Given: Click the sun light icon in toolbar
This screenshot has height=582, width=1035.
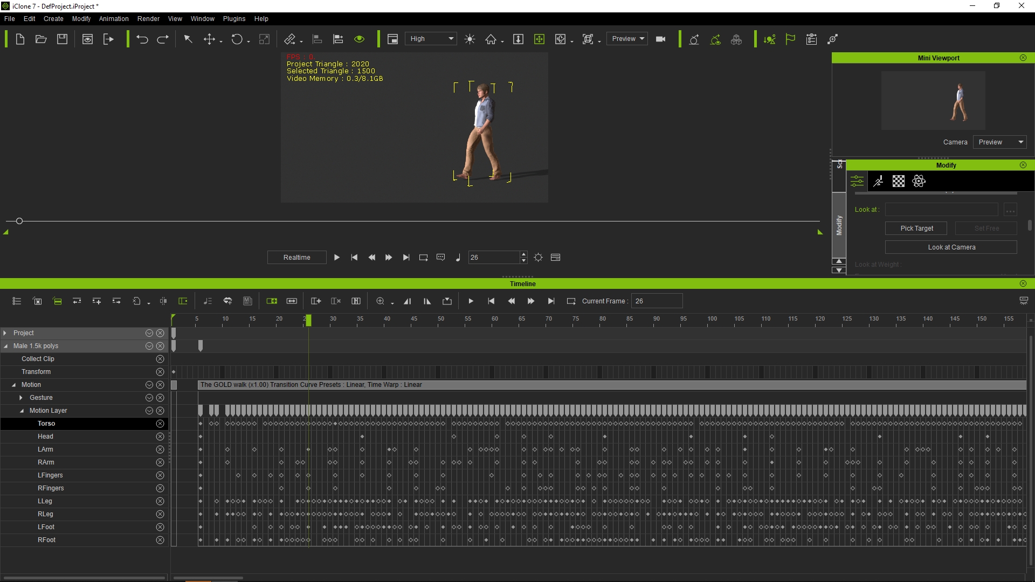Looking at the screenshot, I should point(470,39).
